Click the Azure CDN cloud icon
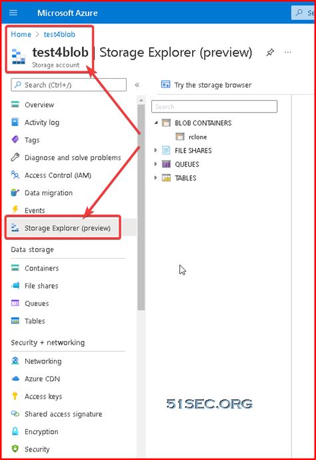The width and height of the screenshot is (316, 460). [15, 379]
